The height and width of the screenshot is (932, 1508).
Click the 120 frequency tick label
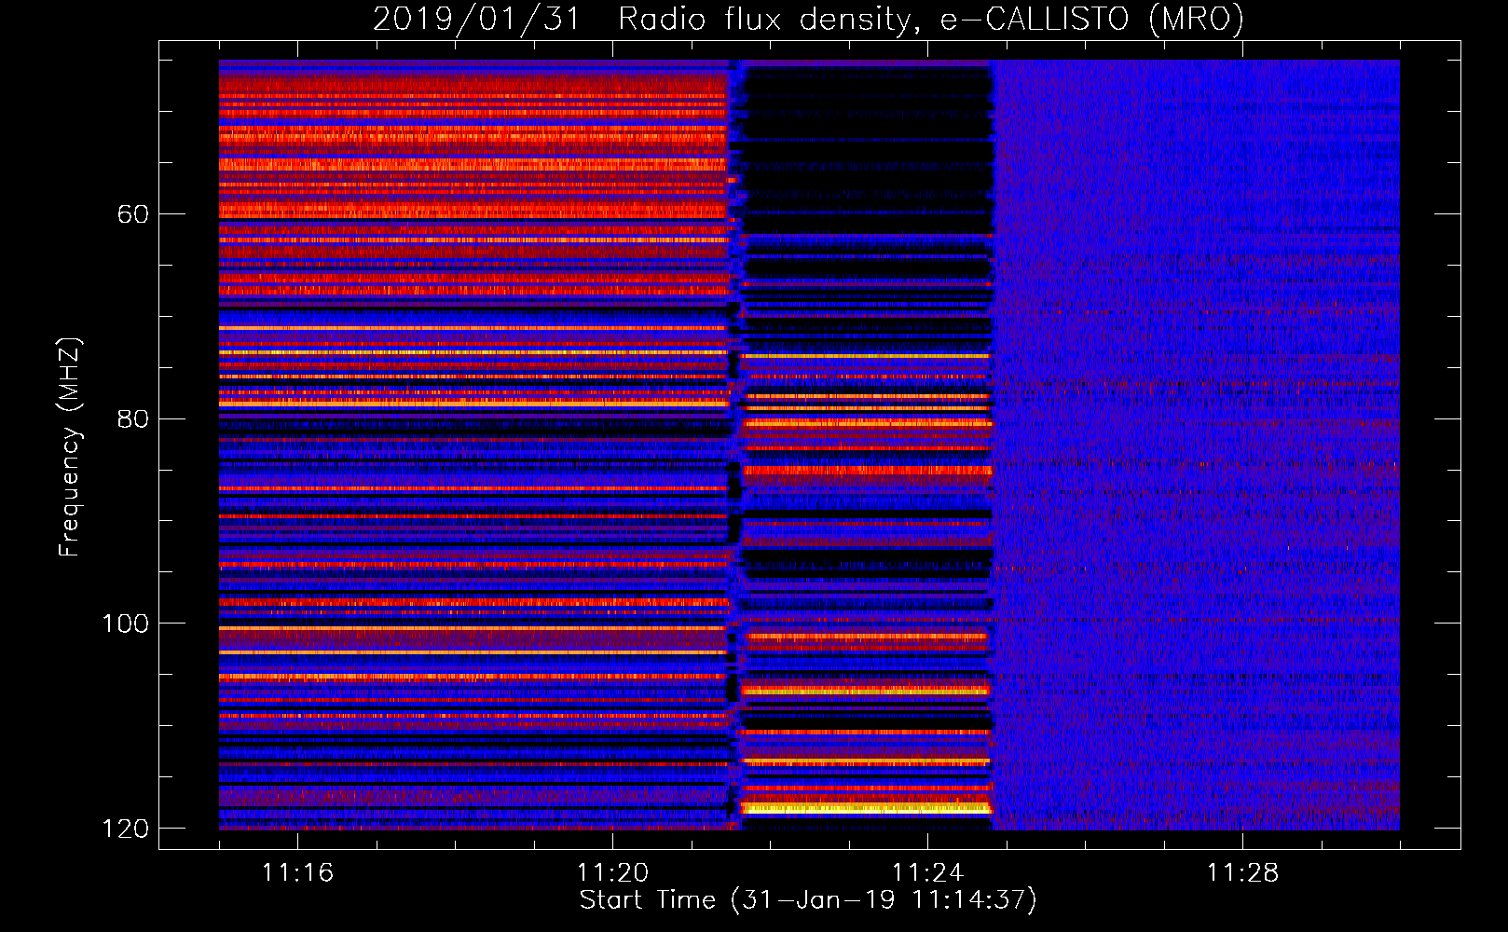point(125,829)
